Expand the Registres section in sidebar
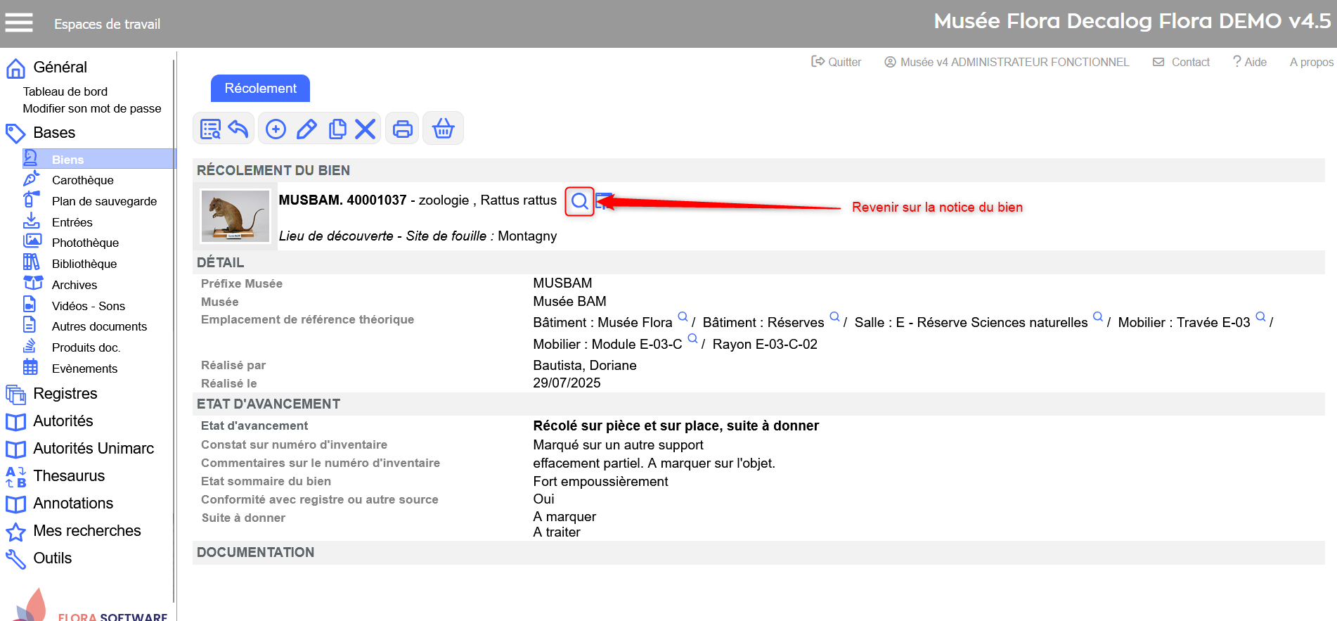The image size is (1337, 621). coord(65,393)
